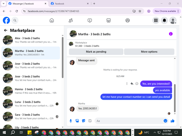Open Jose conversation with 'Thanks we will contact' preview

[x=31, y=66]
